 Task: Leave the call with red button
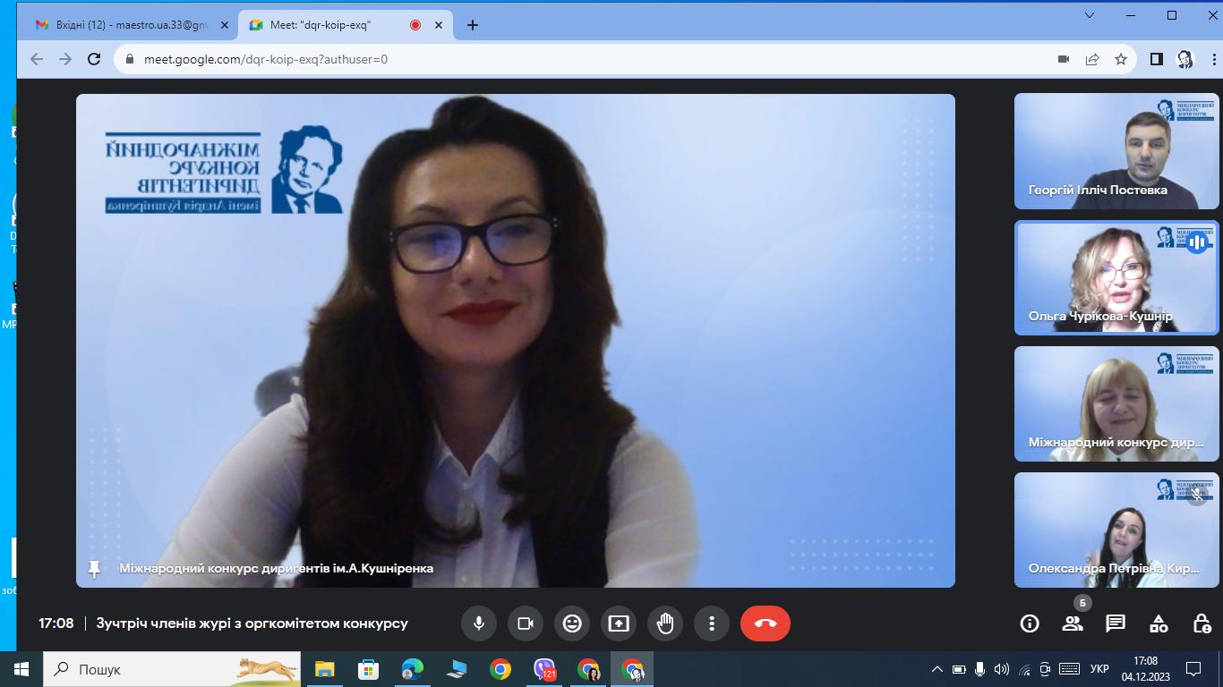[x=765, y=623]
